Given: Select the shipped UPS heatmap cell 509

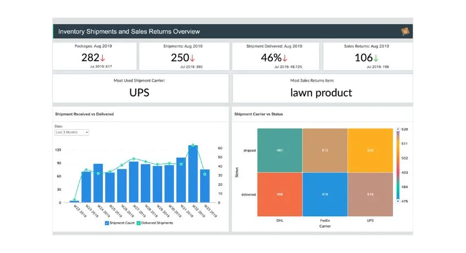Looking at the screenshot, I should click(370, 150).
